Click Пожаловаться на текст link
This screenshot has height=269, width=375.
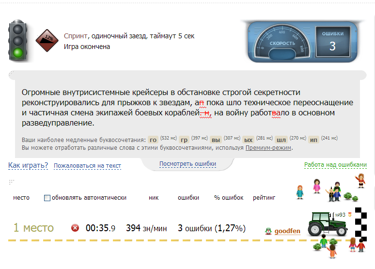coord(87,166)
